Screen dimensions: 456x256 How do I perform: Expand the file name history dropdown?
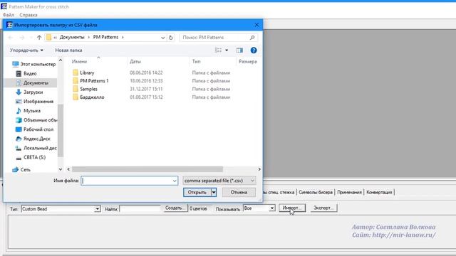[175, 181]
